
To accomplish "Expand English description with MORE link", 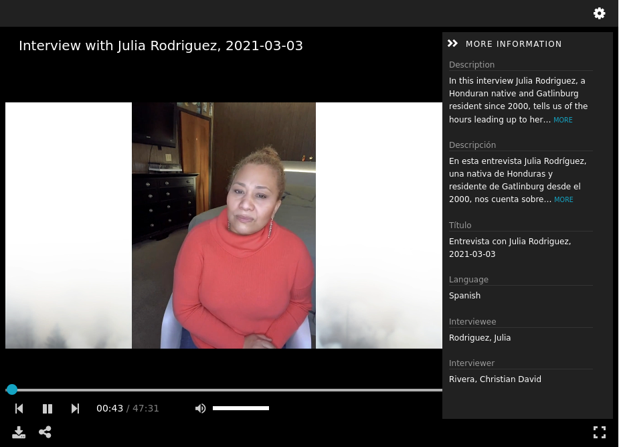I will pyautogui.click(x=563, y=120).
